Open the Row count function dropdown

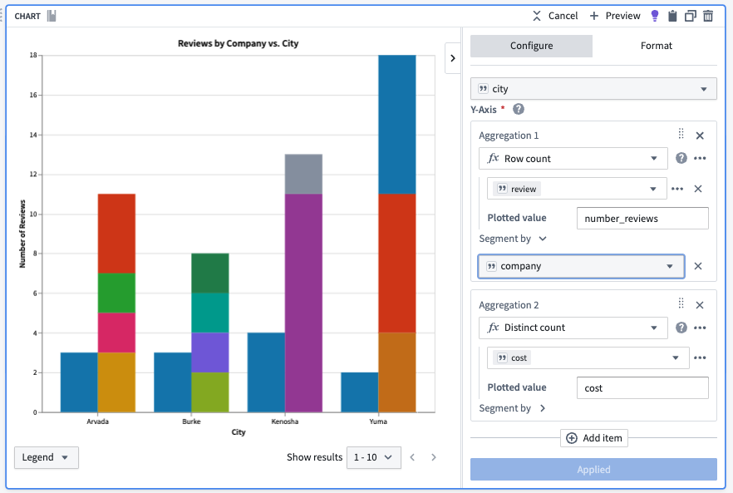pyautogui.click(x=573, y=159)
